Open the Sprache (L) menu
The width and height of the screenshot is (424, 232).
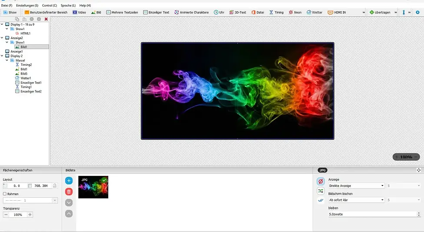(68, 5)
